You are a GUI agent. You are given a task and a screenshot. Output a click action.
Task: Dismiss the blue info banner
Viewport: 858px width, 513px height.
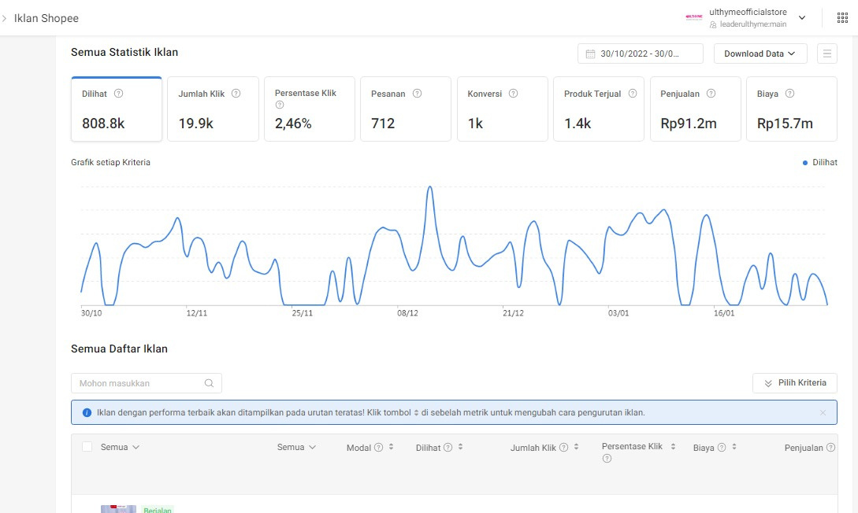click(x=823, y=412)
